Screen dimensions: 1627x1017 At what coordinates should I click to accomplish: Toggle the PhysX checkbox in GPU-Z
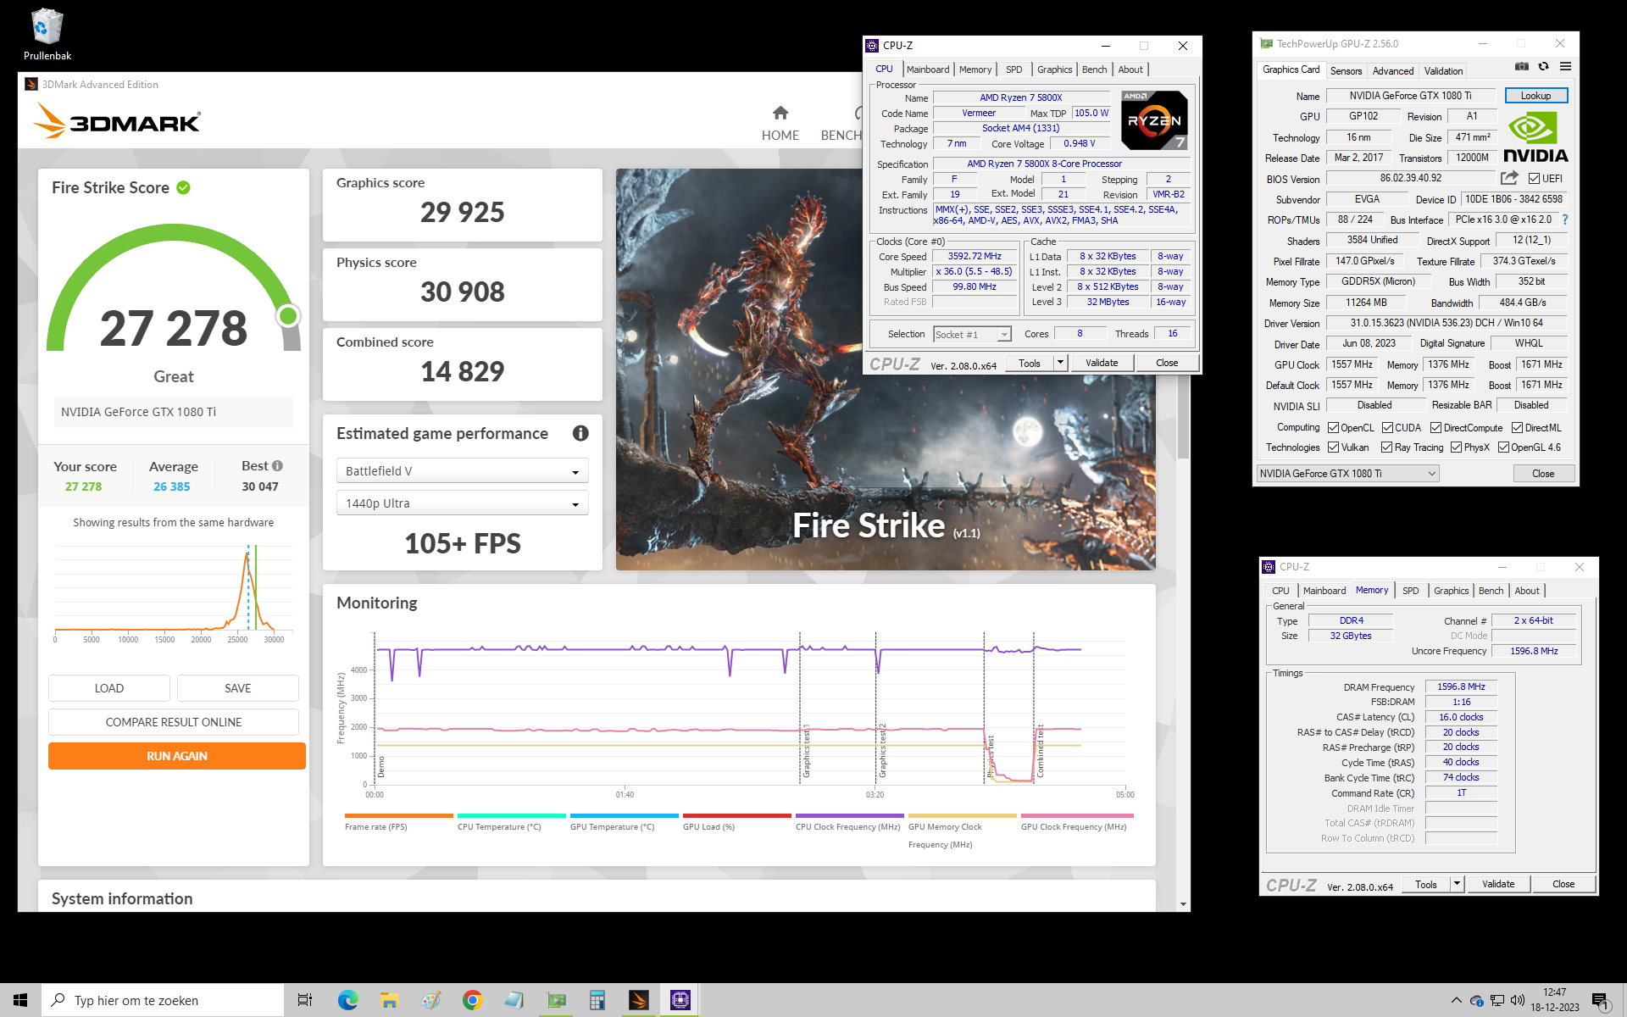point(1457,447)
